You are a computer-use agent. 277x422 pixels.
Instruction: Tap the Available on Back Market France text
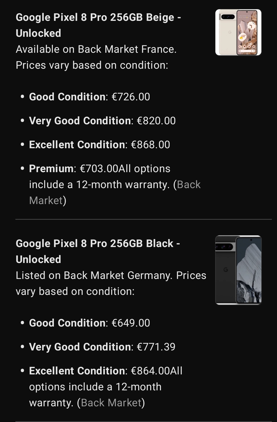pyautogui.click(x=96, y=49)
